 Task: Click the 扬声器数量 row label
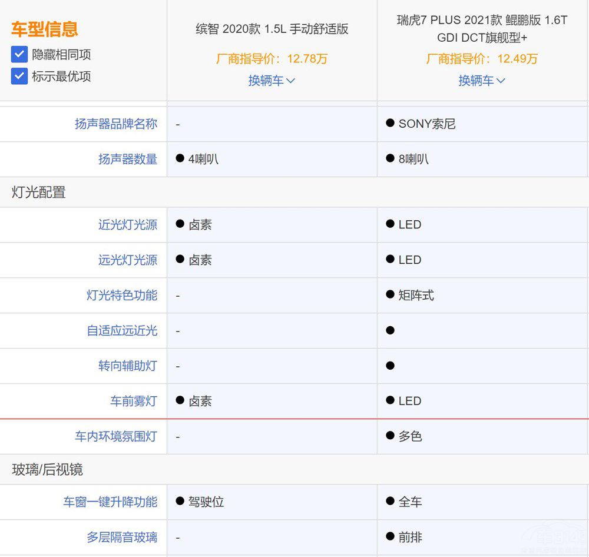[128, 159]
